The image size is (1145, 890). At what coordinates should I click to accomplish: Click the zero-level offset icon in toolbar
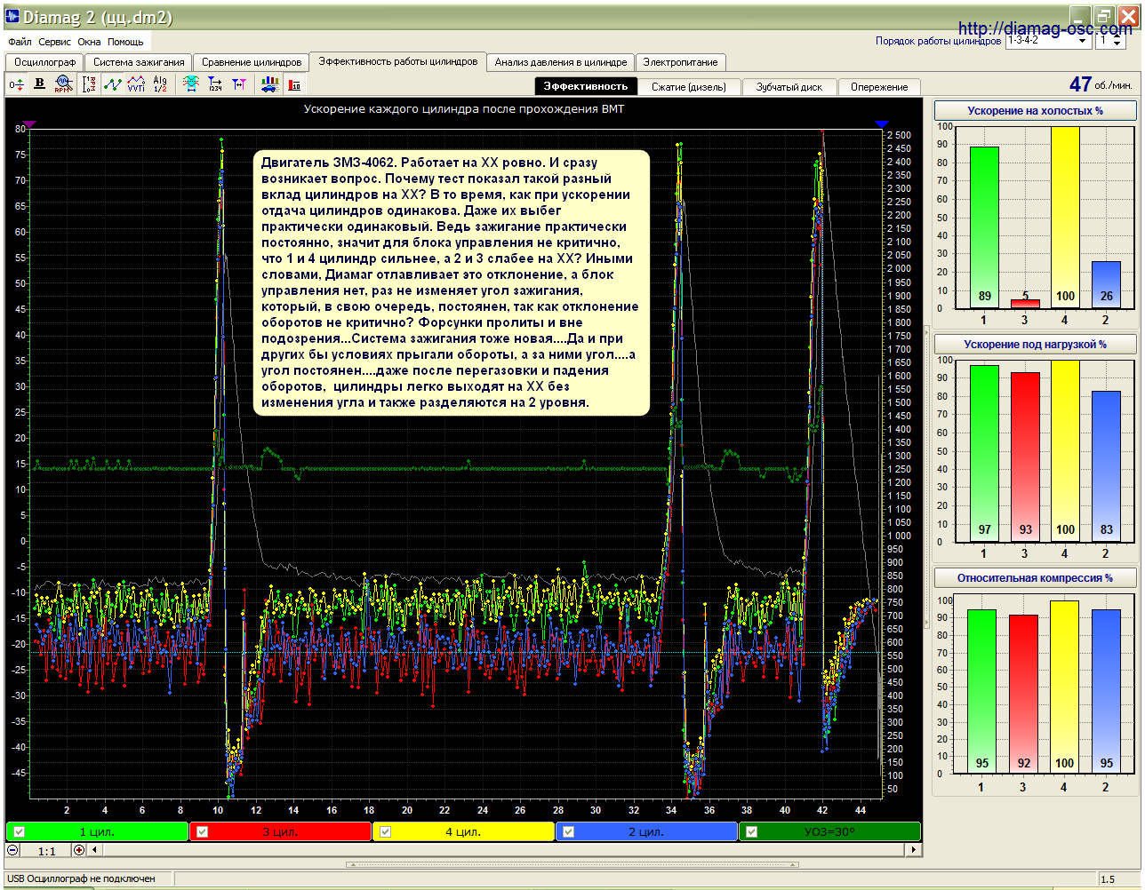17,84
